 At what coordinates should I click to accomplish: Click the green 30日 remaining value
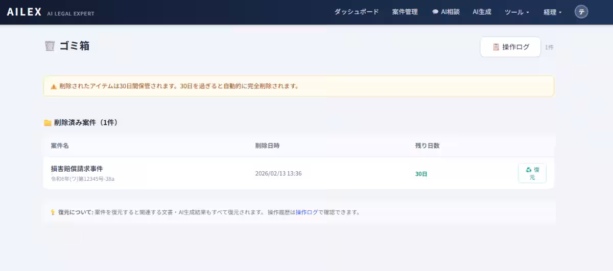(421, 174)
